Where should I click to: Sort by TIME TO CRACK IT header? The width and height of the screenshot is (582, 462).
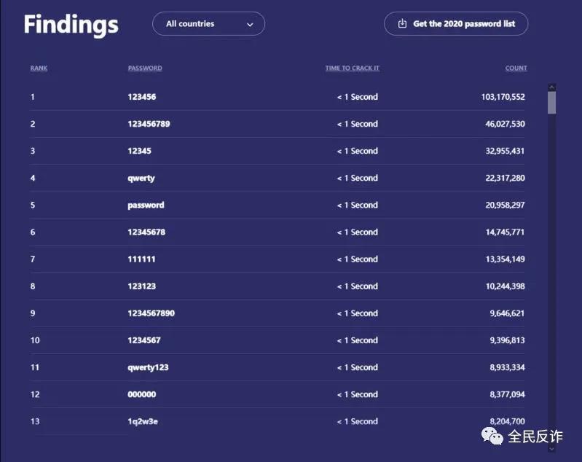tap(352, 68)
